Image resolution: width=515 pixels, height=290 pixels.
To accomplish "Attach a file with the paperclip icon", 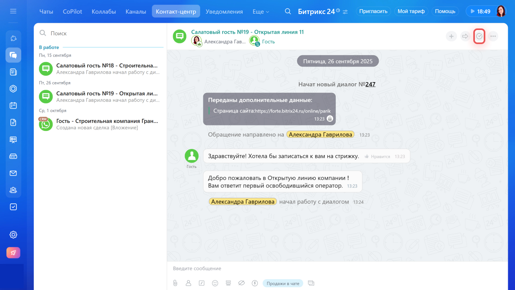I will point(175,283).
